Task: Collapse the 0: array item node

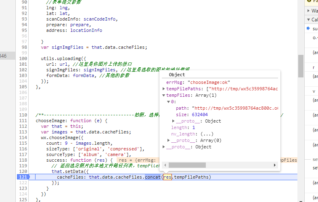Action: click(168, 102)
